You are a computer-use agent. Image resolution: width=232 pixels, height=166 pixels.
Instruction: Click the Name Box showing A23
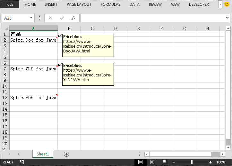click(16, 18)
